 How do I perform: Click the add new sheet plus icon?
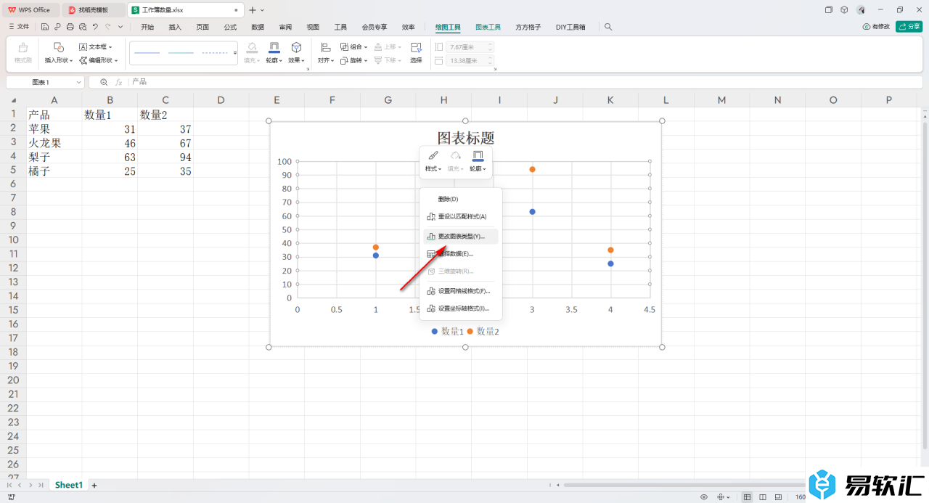[94, 485]
